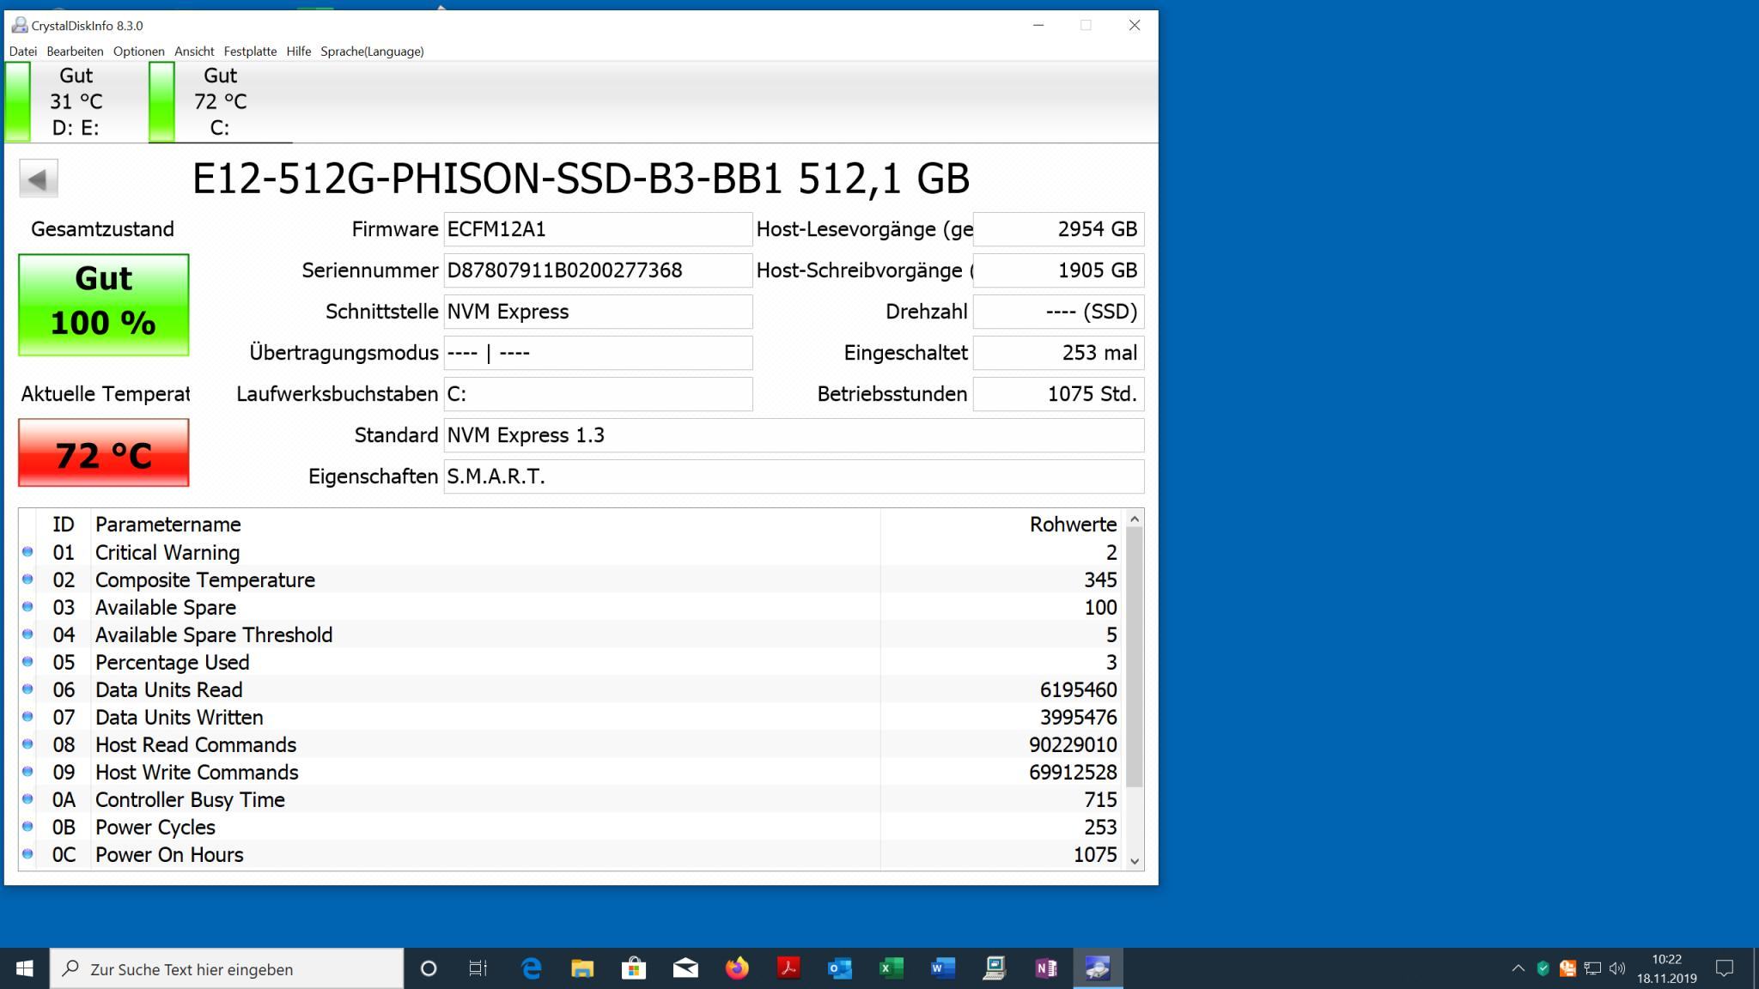
Task: Open the Windows Start menu
Action: pyautogui.click(x=25, y=968)
